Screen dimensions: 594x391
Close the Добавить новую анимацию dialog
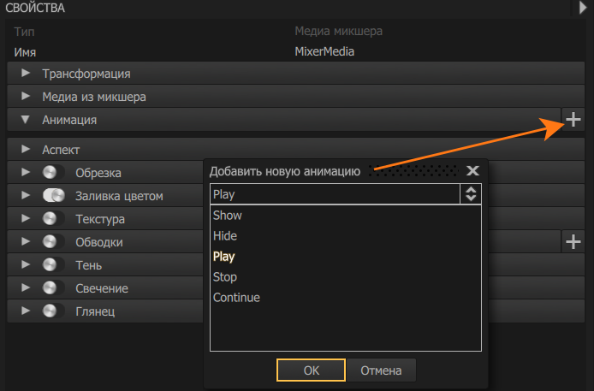472,171
